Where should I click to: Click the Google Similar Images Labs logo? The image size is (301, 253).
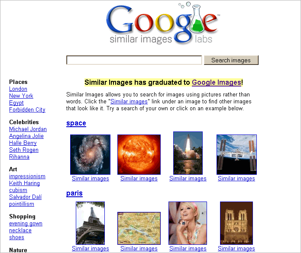point(163,23)
